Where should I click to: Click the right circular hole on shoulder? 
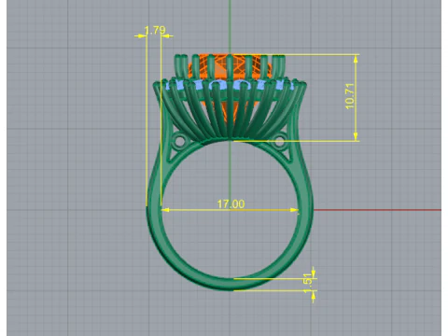coord(279,142)
